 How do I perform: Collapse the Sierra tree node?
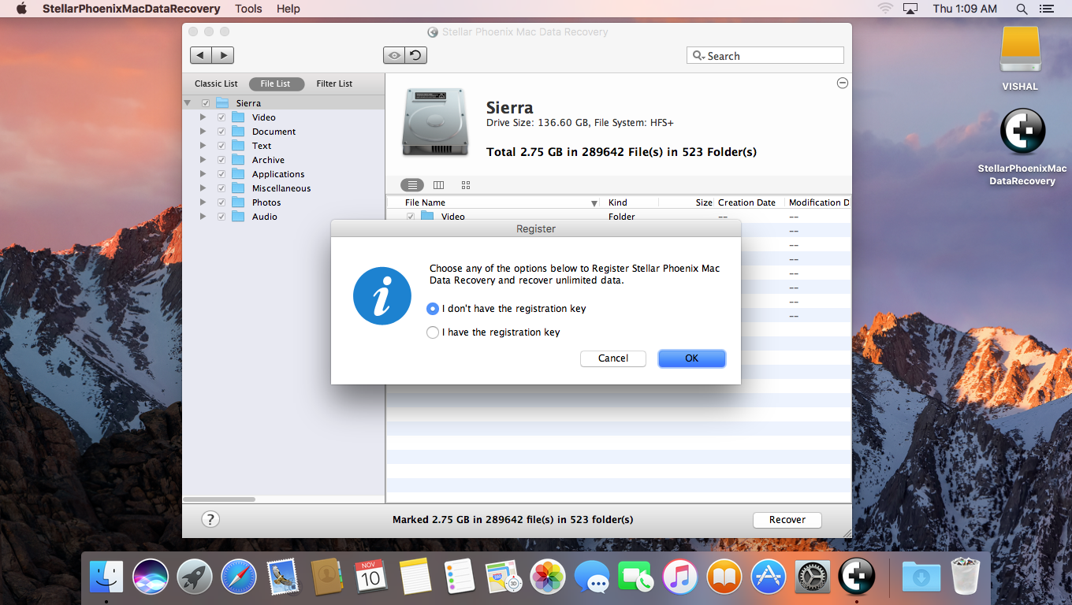click(188, 103)
